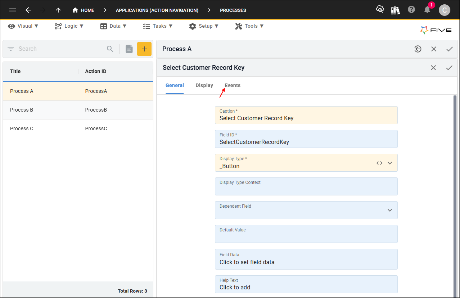The image size is (460, 298).
Task: Expand the Display Type dropdown
Action: (390, 163)
